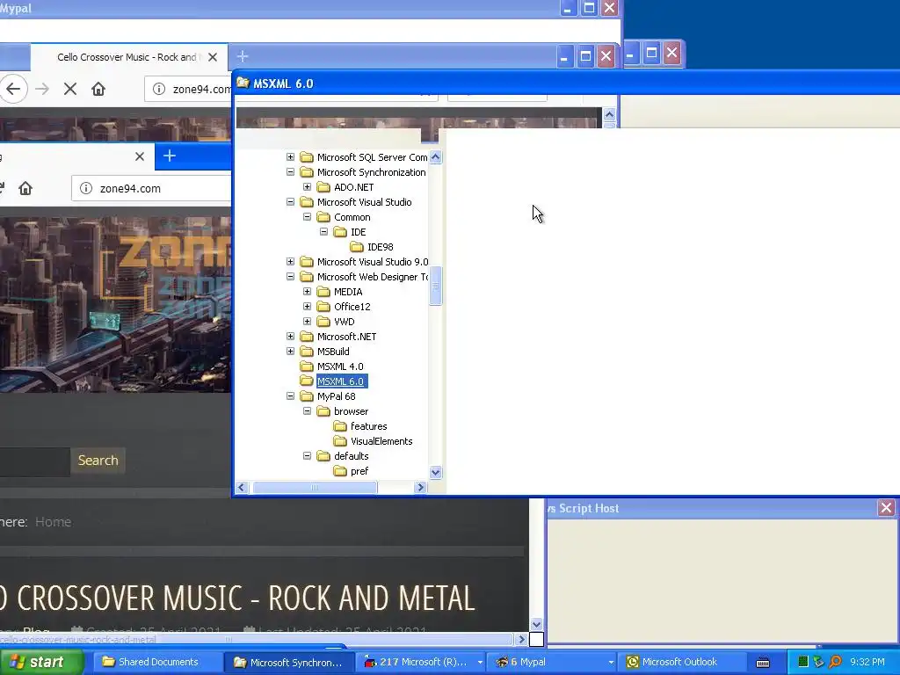Switch to Microsoft Synchronization taskbar button
This screenshot has width=900, height=675.
click(x=288, y=662)
